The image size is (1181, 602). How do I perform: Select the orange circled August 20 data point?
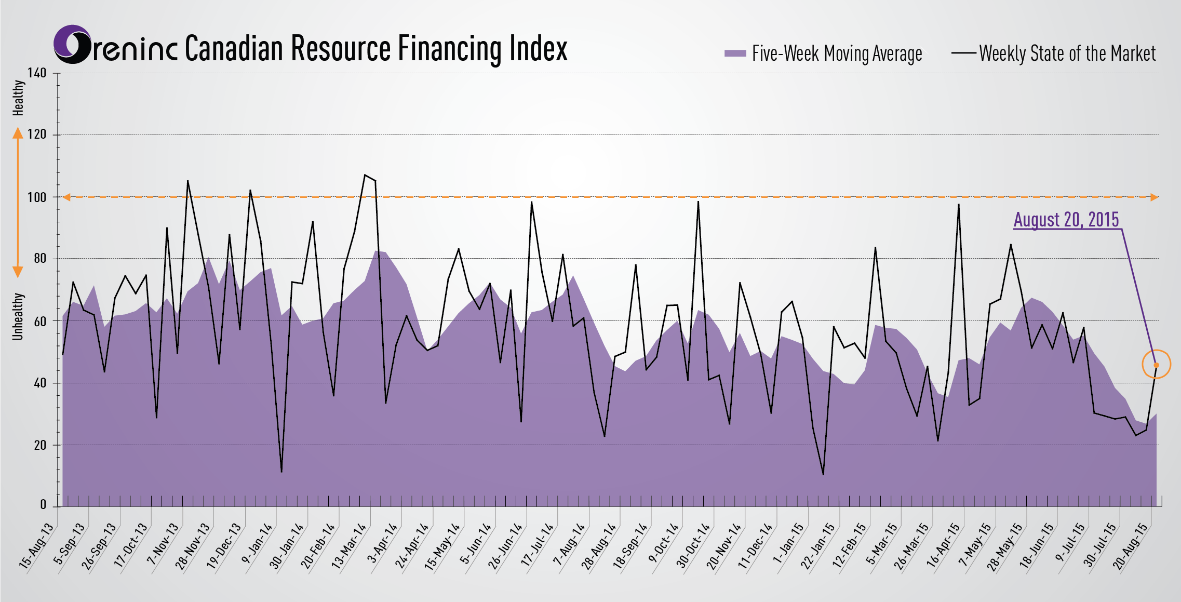(x=1156, y=365)
